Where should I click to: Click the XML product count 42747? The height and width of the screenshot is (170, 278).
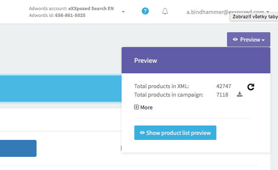(x=224, y=86)
